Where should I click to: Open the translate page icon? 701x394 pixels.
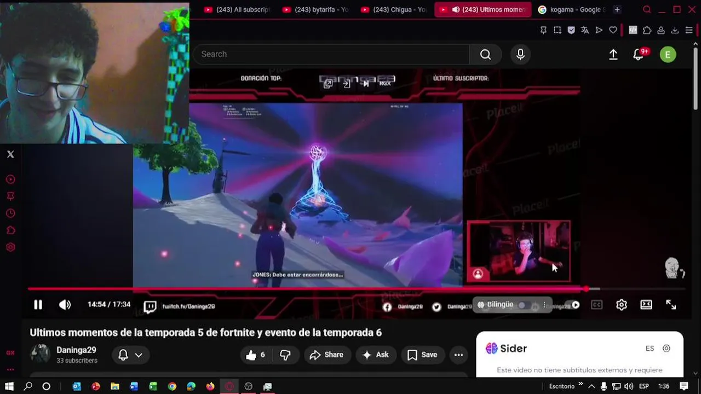pos(585,30)
